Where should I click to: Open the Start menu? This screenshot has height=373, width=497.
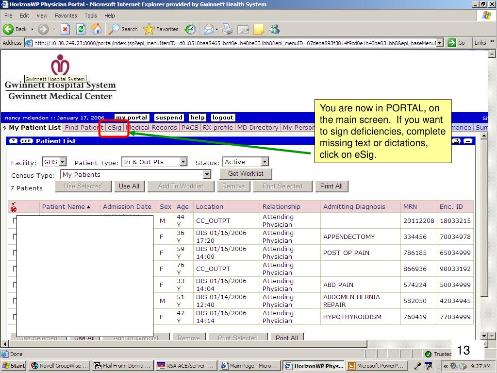point(13,366)
